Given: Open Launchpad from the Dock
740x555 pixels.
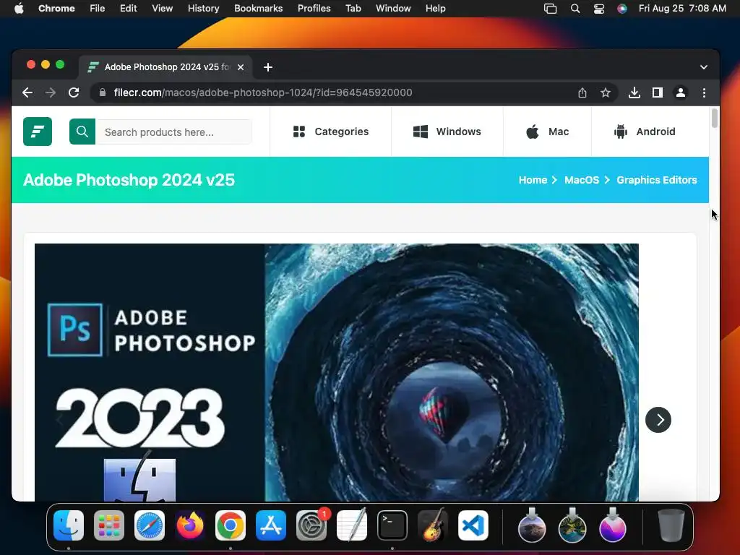Looking at the screenshot, I should pos(109,525).
